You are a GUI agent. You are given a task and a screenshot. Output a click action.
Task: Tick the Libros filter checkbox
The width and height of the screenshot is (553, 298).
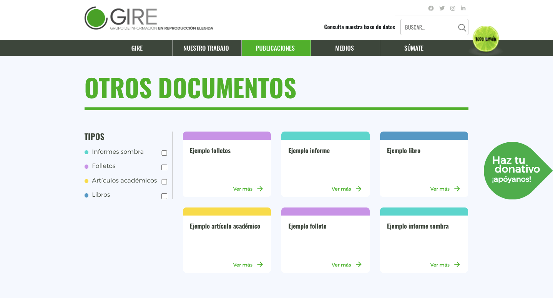pos(164,196)
